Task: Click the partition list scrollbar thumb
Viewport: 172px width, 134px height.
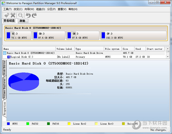Action: pyautogui.click(x=168, y=51)
